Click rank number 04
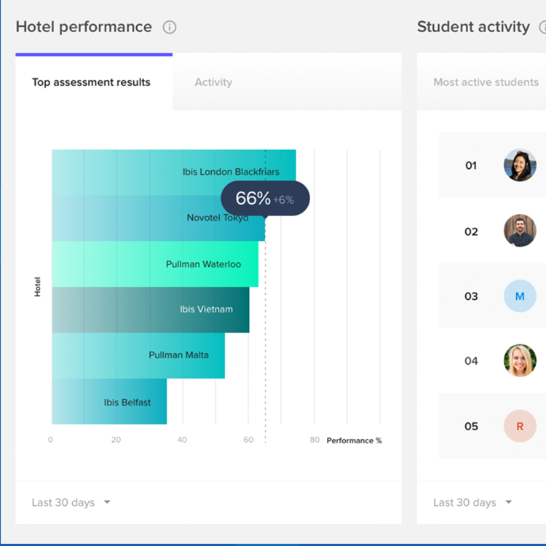 coord(471,361)
